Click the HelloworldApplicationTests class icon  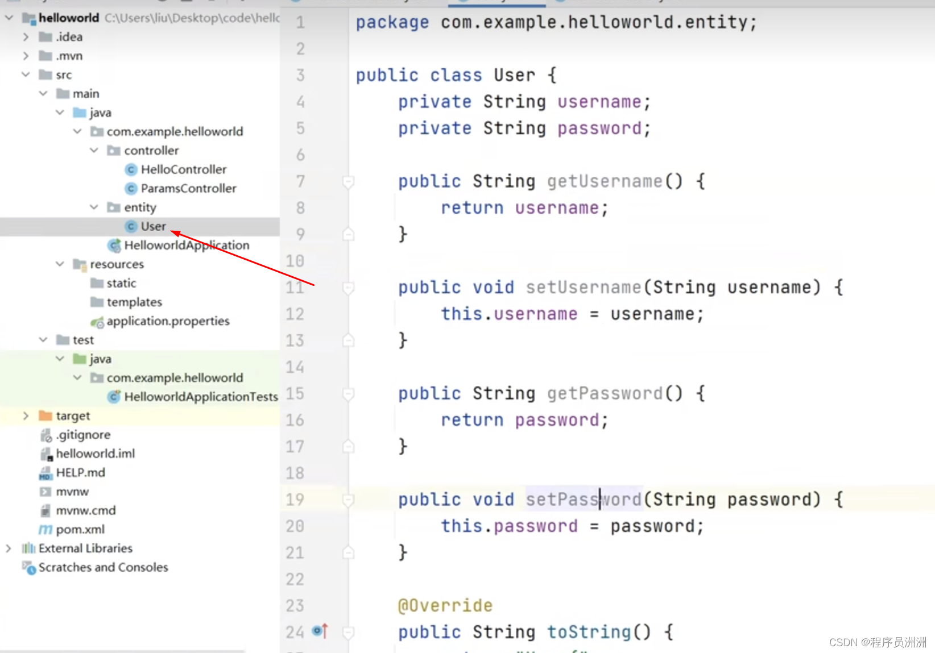click(x=114, y=397)
